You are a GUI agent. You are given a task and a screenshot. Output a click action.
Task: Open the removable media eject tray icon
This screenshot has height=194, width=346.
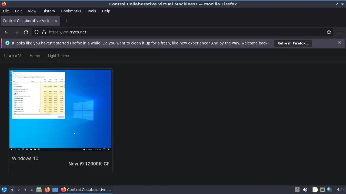[297, 190]
